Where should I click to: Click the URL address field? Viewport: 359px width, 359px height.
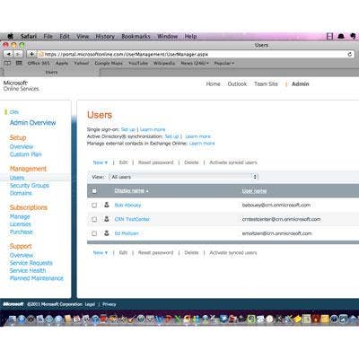(x=191, y=54)
